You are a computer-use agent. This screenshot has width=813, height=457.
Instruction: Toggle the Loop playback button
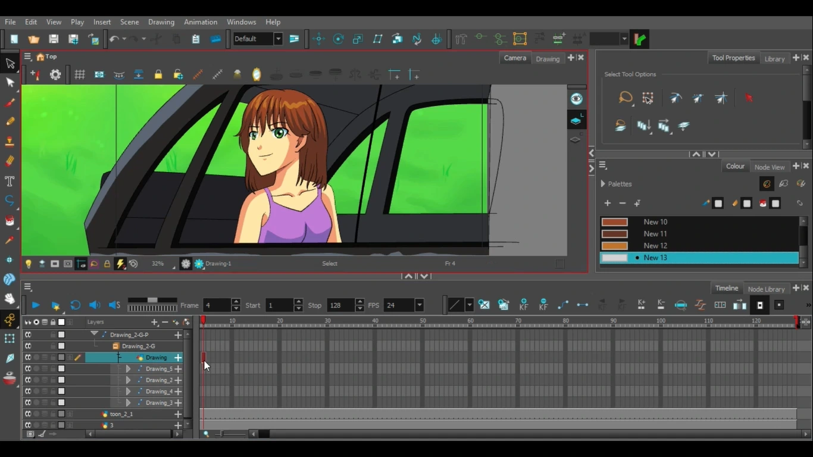coord(75,305)
